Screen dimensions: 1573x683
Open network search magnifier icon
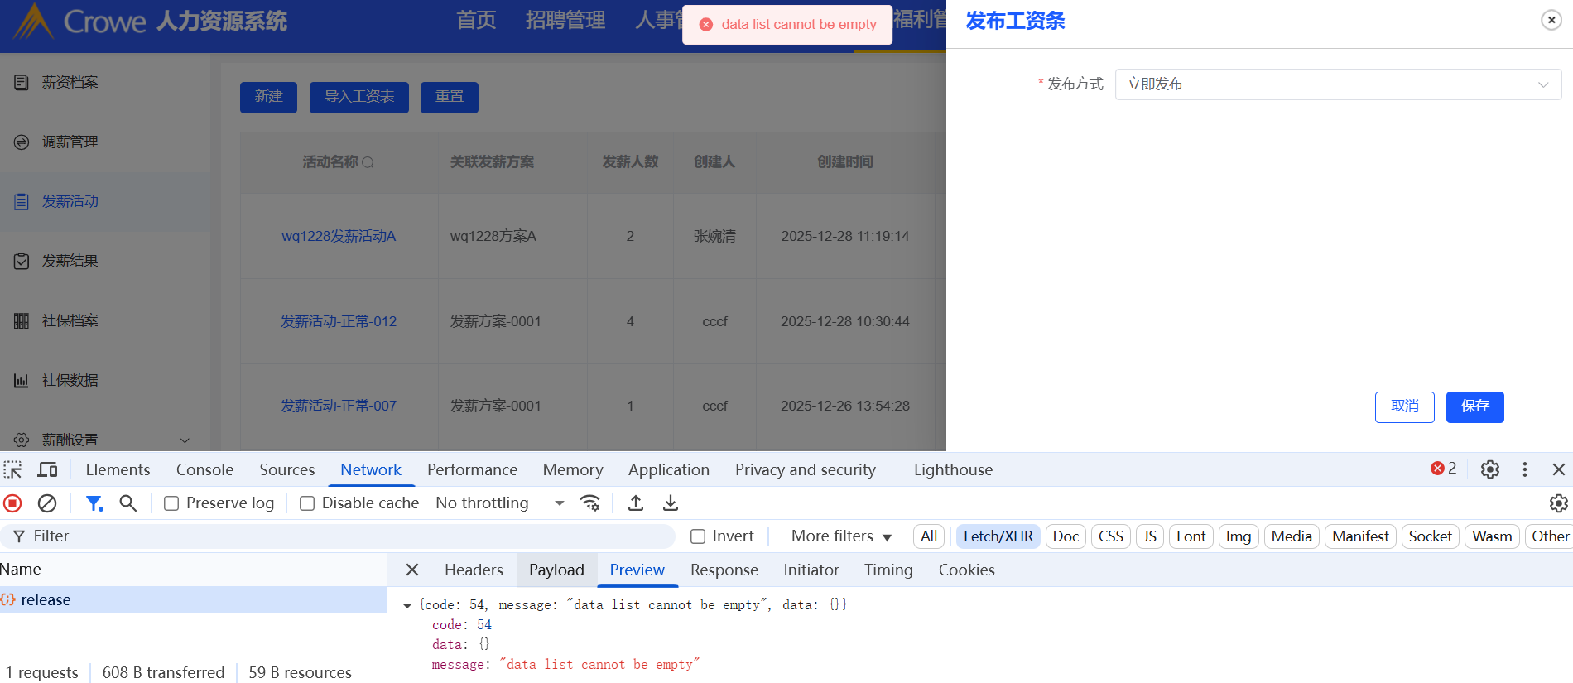pyautogui.click(x=127, y=503)
